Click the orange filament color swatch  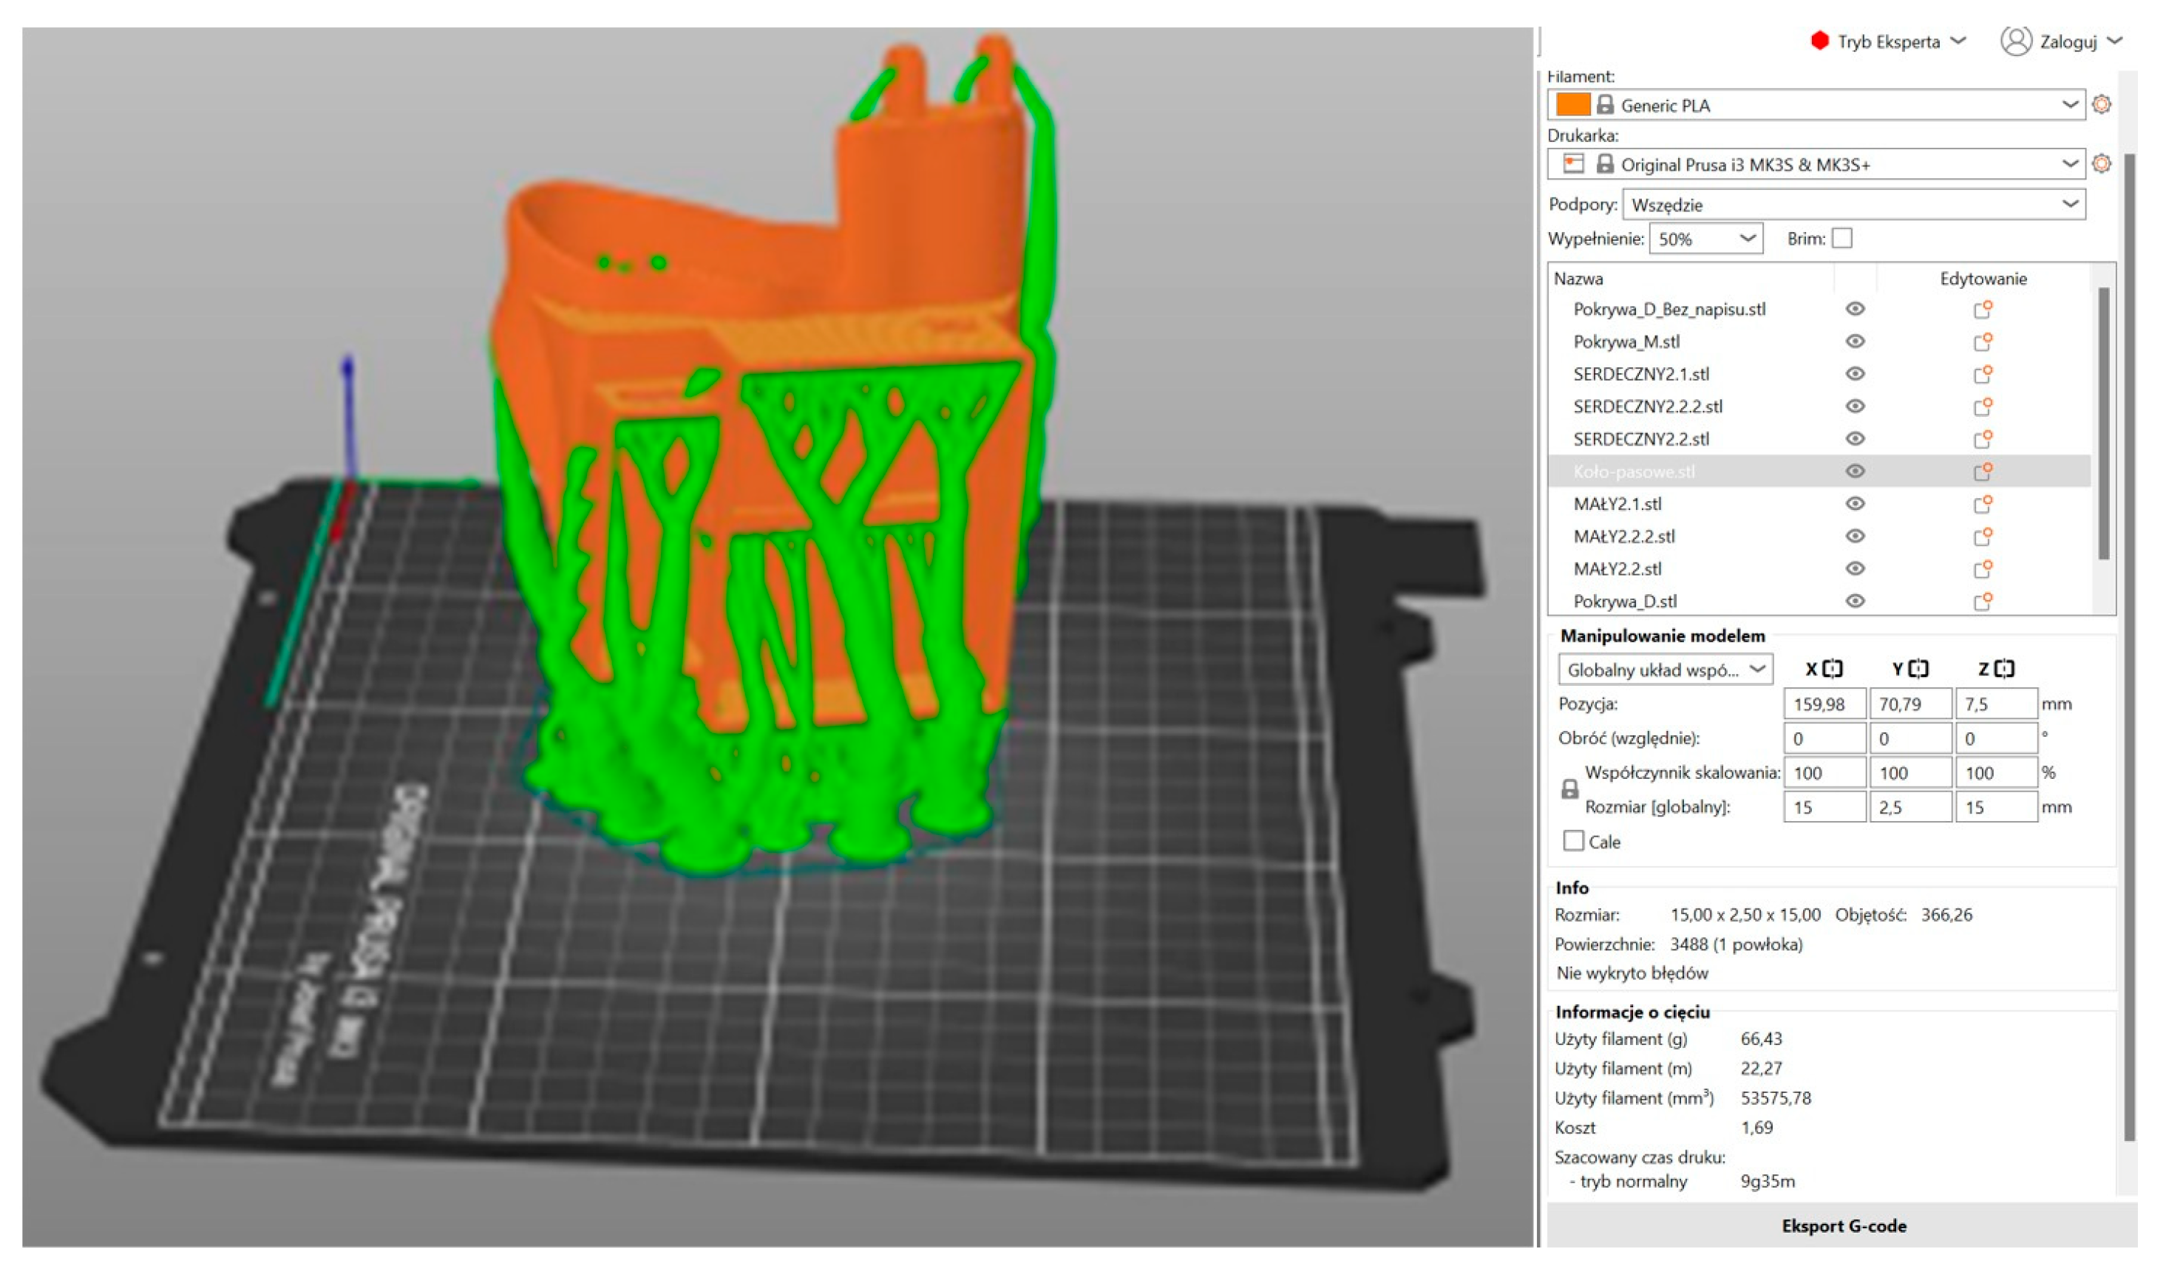(x=1573, y=105)
